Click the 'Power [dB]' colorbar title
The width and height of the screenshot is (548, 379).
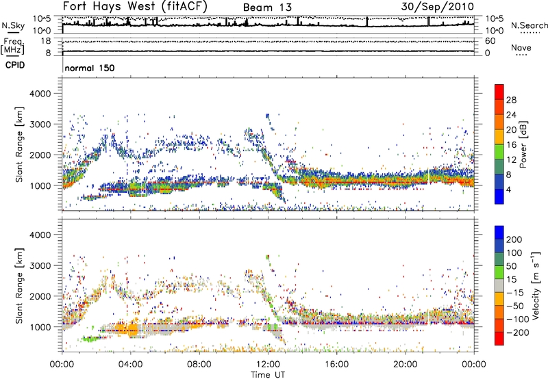coord(523,144)
